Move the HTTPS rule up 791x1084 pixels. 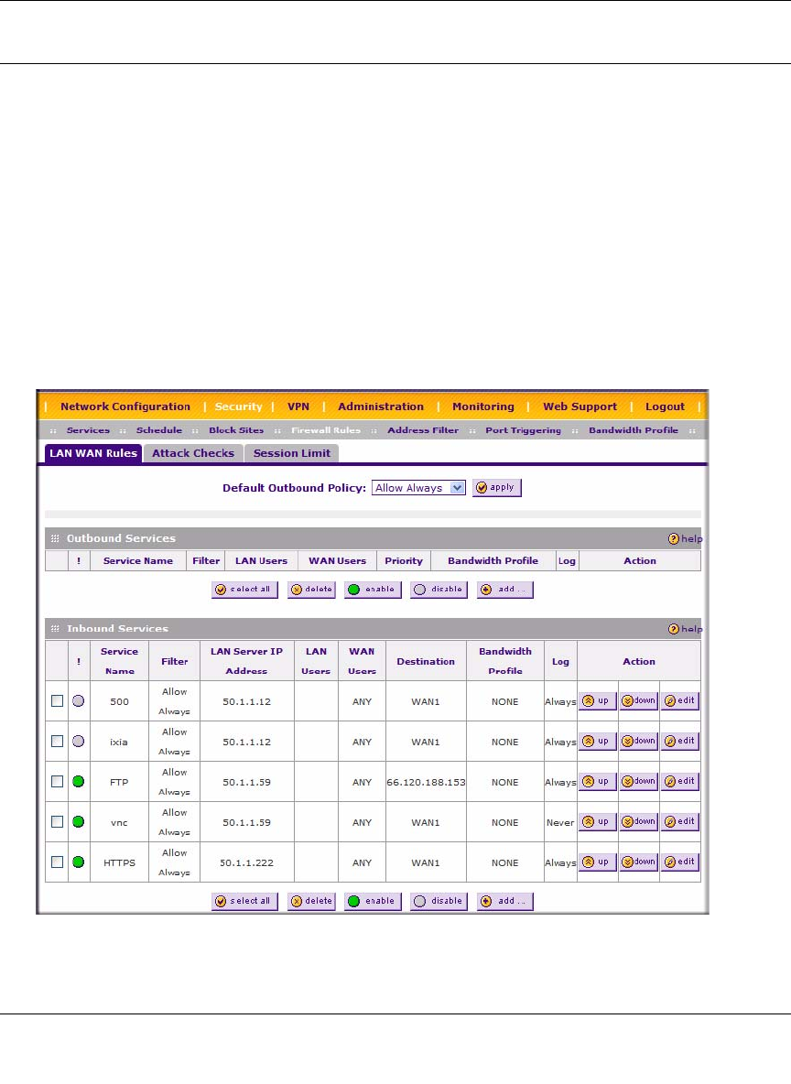click(597, 862)
